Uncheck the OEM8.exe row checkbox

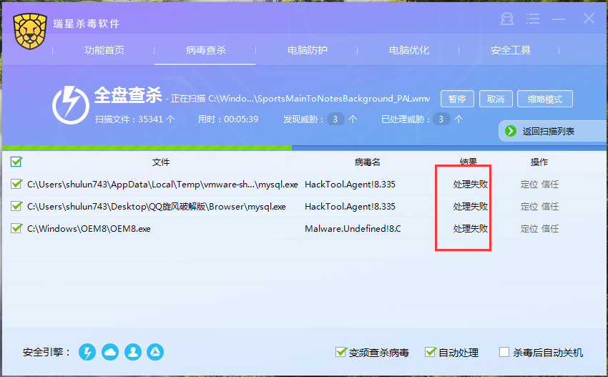[x=16, y=228]
